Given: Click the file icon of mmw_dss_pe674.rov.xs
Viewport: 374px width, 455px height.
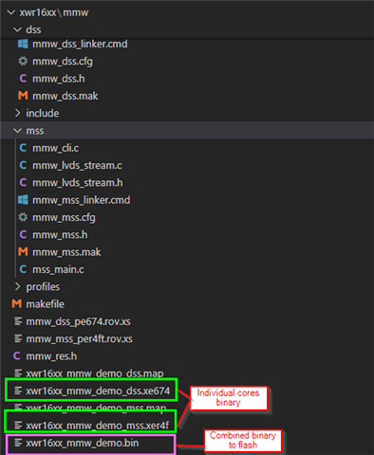Looking at the screenshot, I should [x=18, y=321].
